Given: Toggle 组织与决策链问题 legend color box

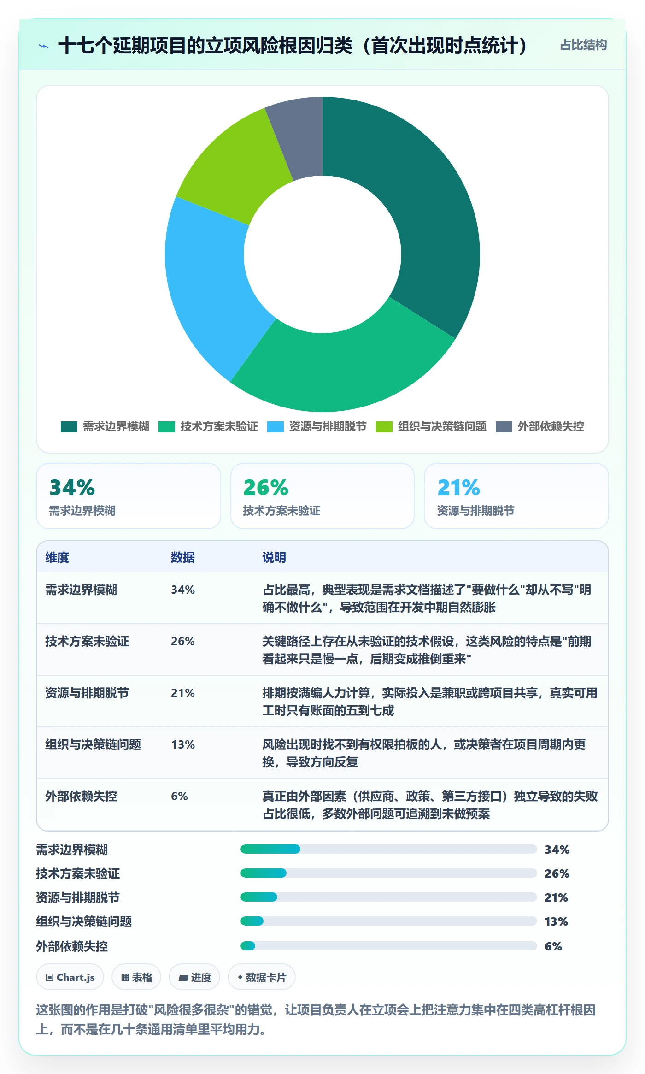Looking at the screenshot, I should coord(384,427).
